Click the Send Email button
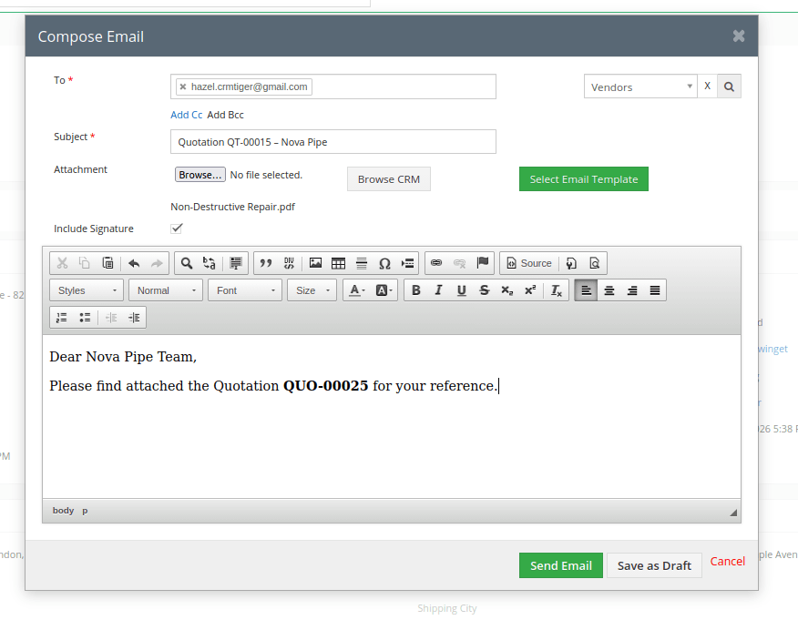This screenshot has width=798, height=620. coord(561,565)
